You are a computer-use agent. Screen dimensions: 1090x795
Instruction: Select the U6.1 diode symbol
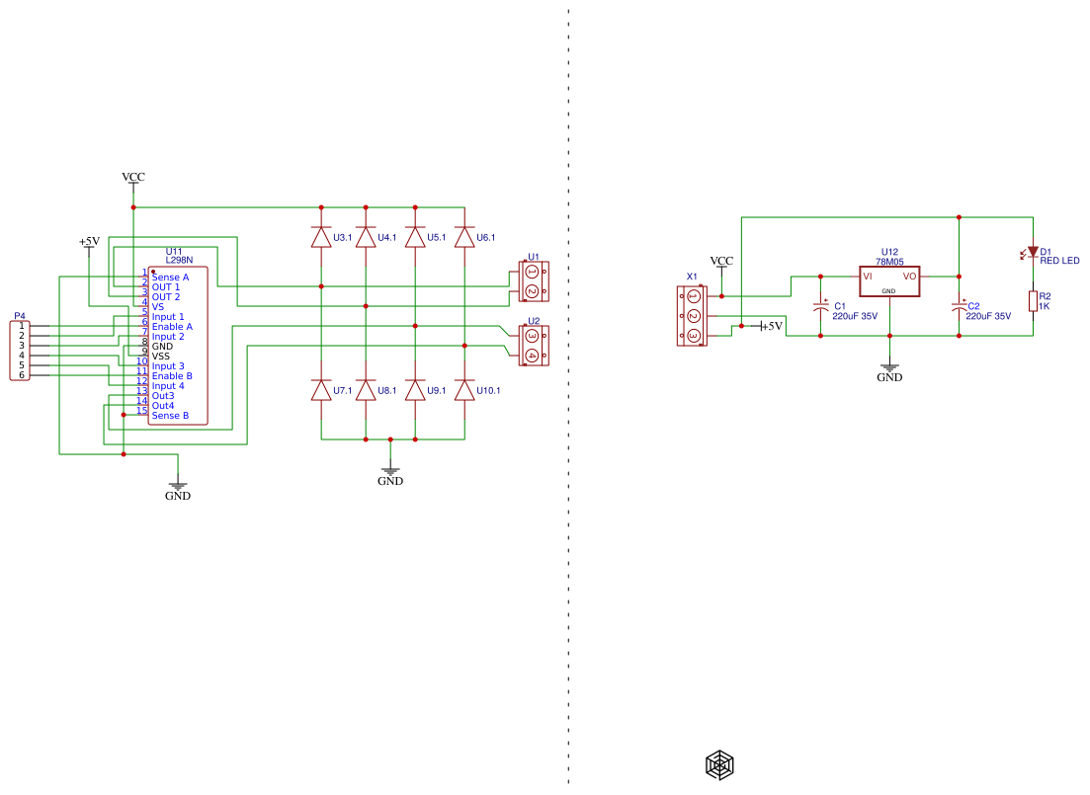[464, 237]
